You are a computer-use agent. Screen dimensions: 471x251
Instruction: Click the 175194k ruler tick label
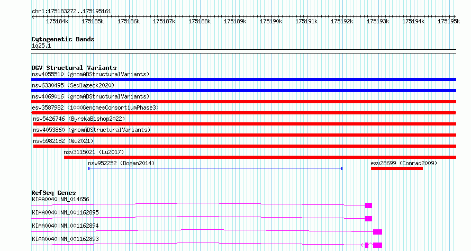413,21
